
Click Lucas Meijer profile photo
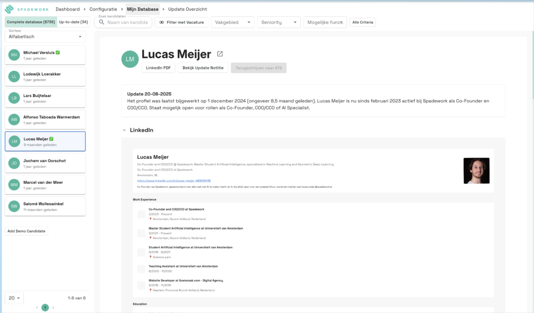[x=477, y=171]
